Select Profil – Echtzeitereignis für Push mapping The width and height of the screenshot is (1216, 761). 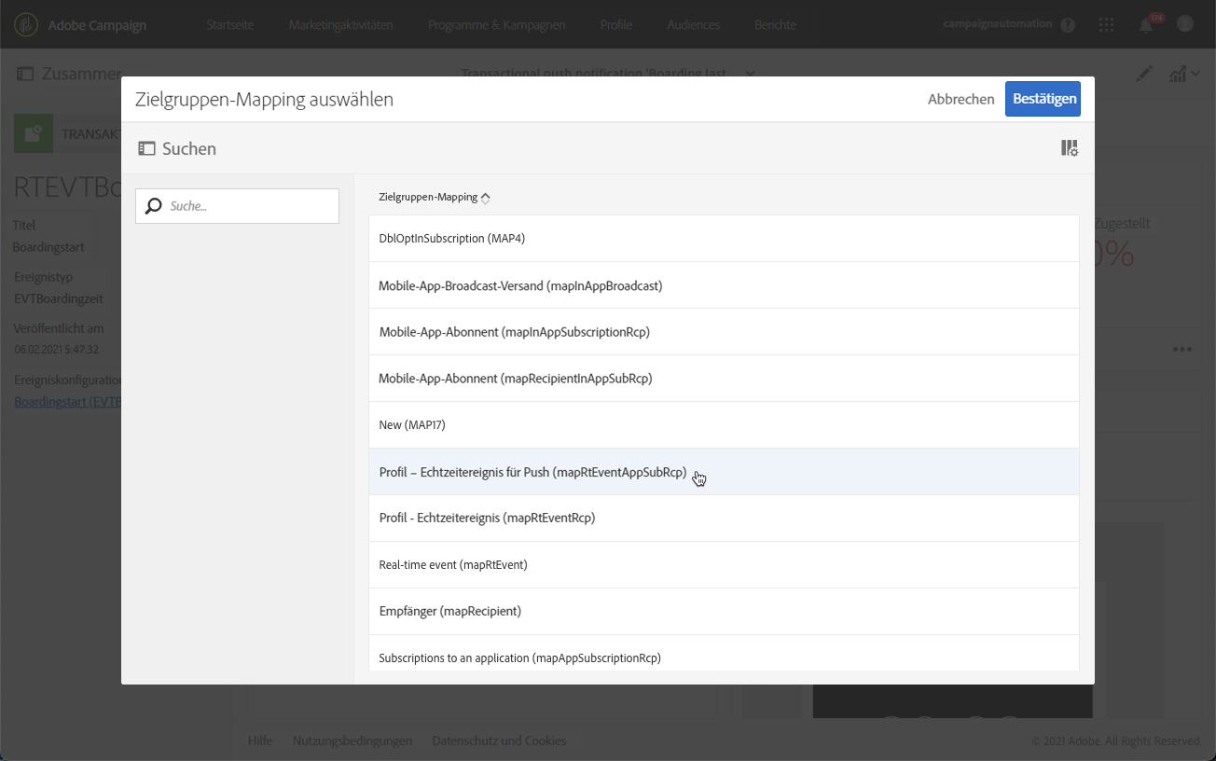[532, 472]
